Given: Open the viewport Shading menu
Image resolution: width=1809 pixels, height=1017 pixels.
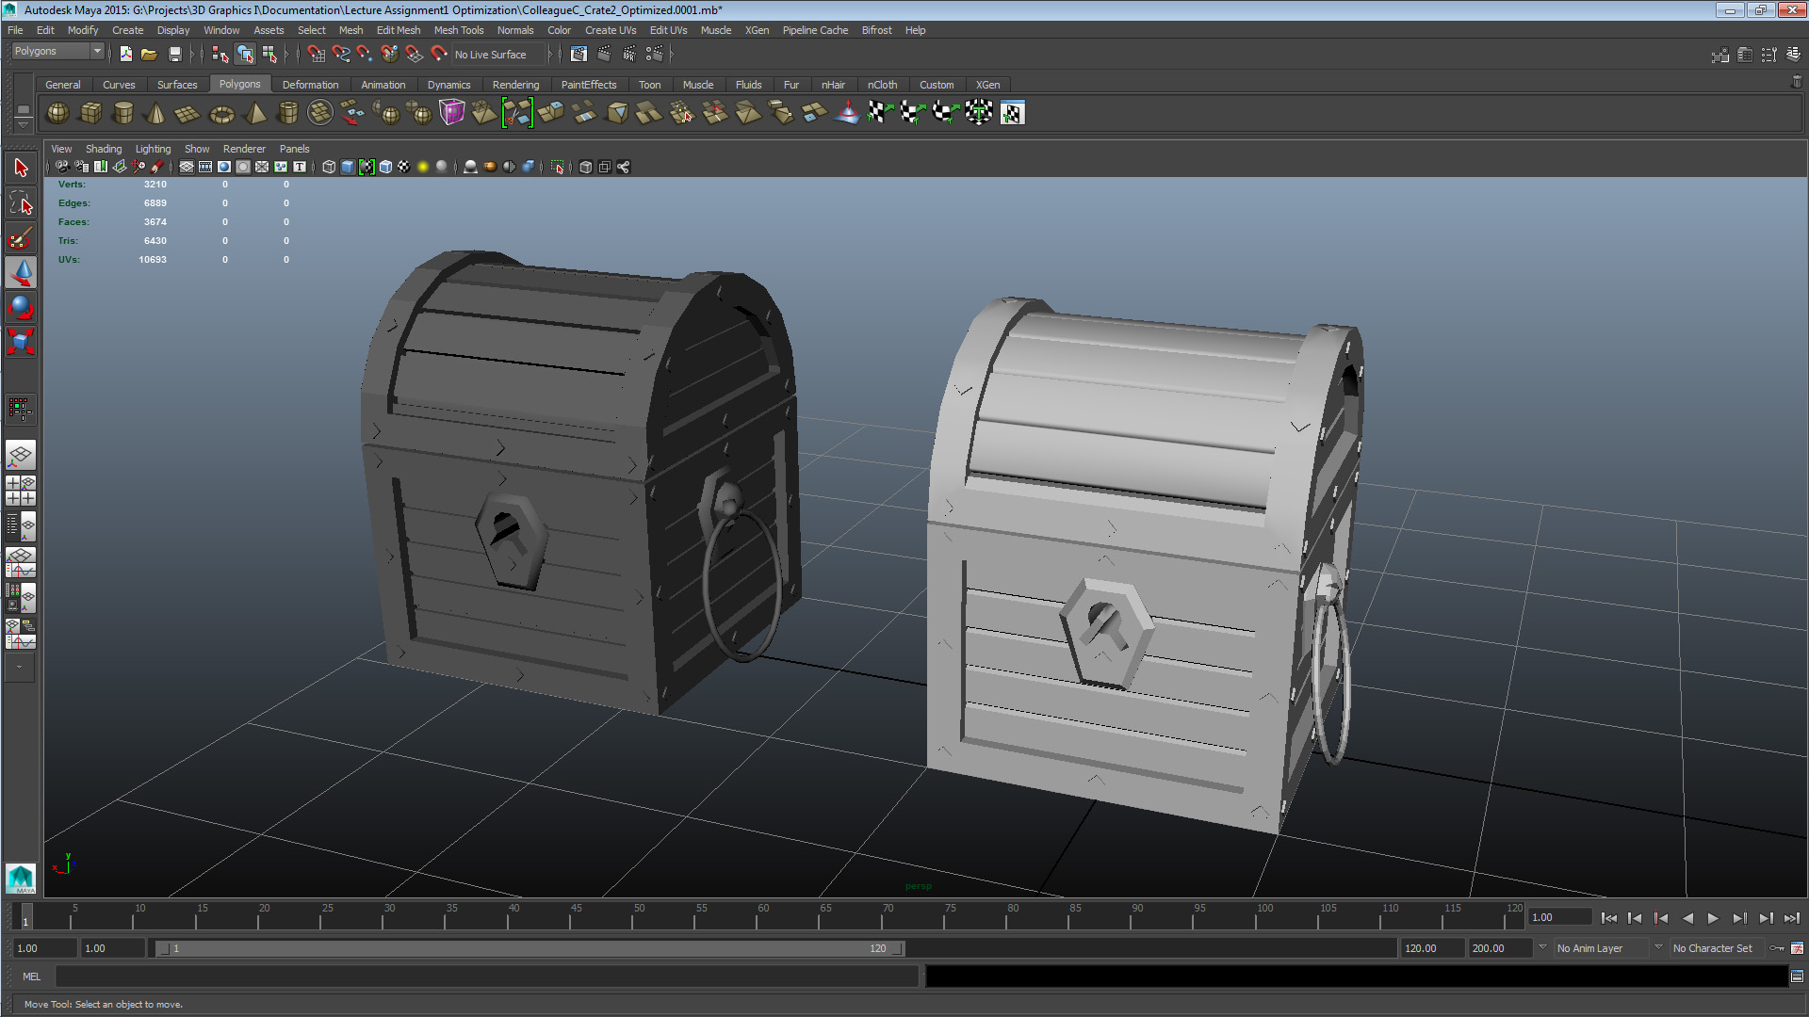Looking at the screenshot, I should click(x=103, y=149).
